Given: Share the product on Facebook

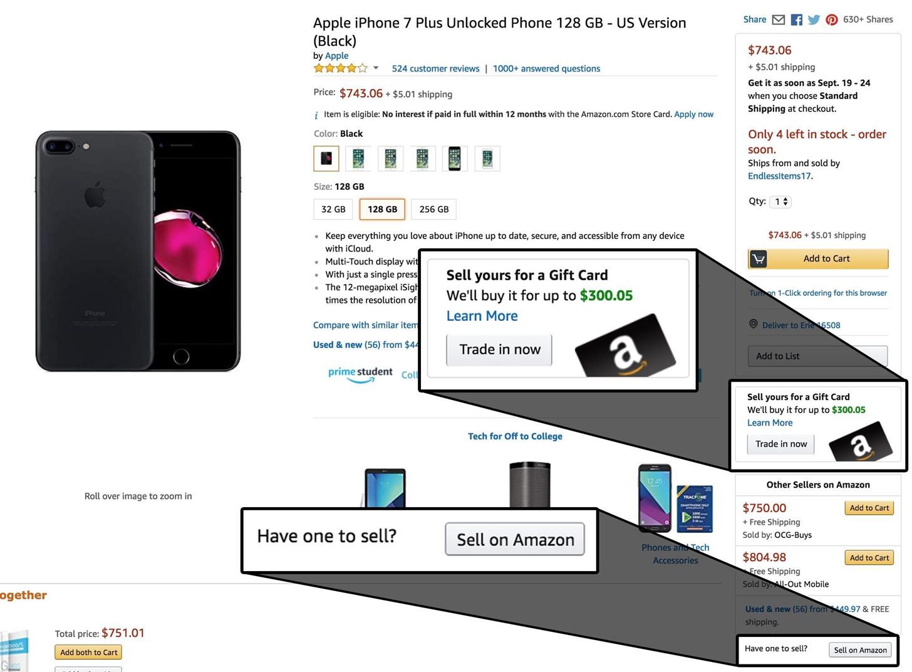Looking at the screenshot, I should pos(797,20).
